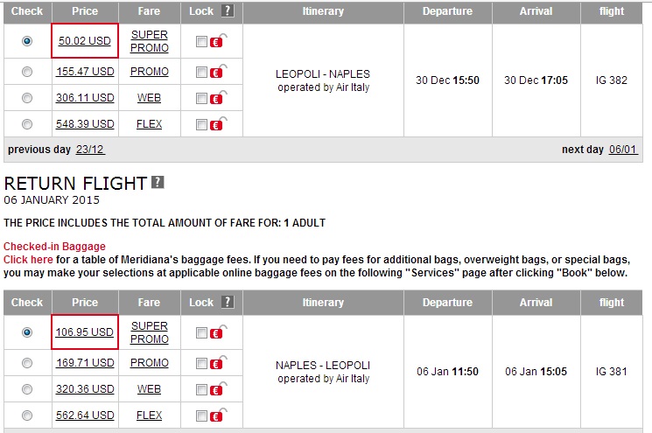This screenshot has height=433, width=652.
Task: Open the outbound 548.39 USD price link
Action: click(85, 124)
